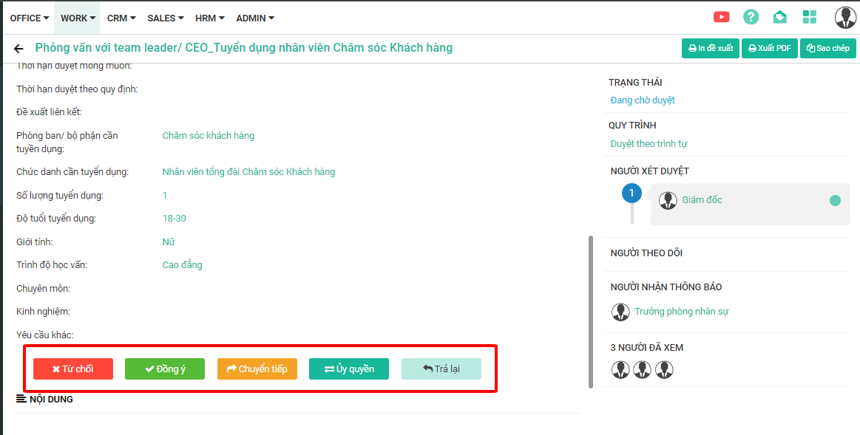
Task: Click the first viewer avatar under 3 người đã xem
Action: (x=620, y=370)
